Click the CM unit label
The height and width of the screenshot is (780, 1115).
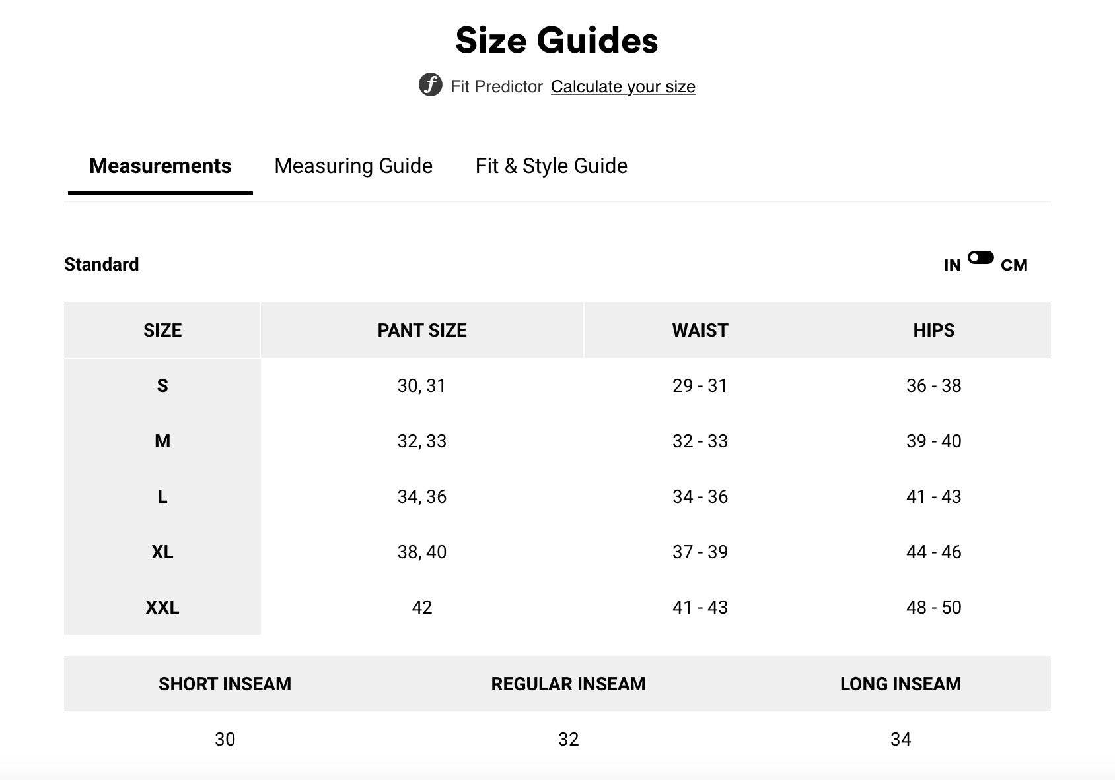click(1014, 265)
